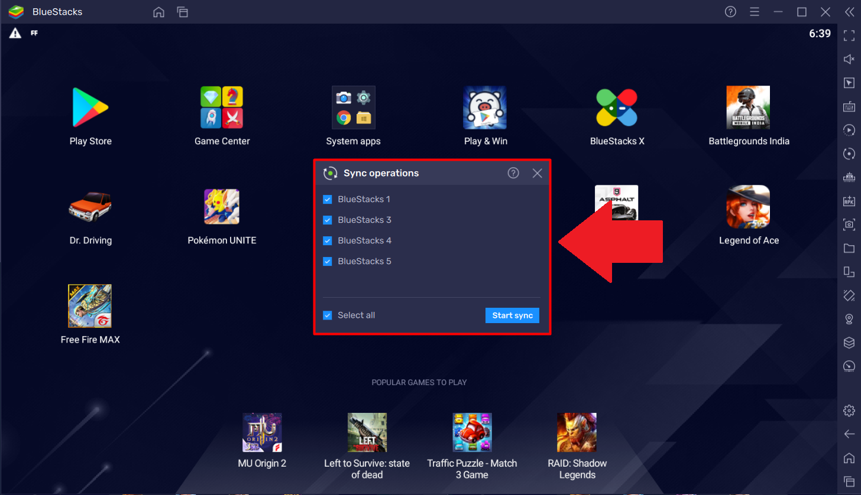Show recent apps from sidebar bottom

tap(849, 481)
